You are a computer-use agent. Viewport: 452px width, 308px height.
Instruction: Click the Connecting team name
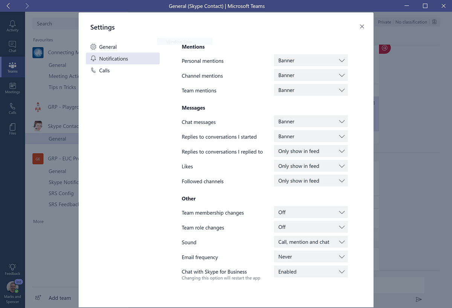coord(63,52)
